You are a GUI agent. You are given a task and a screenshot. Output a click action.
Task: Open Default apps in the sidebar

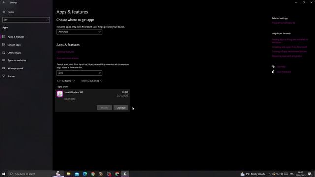(14, 45)
